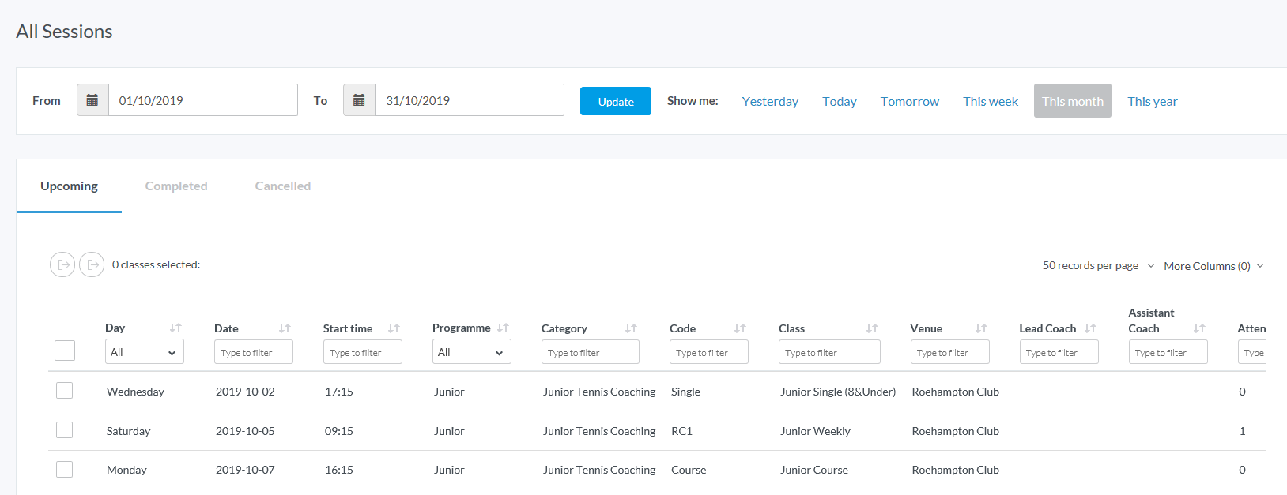This screenshot has height=495, width=1287.
Task: Click the Category filter text field
Action: coord(590,352)
